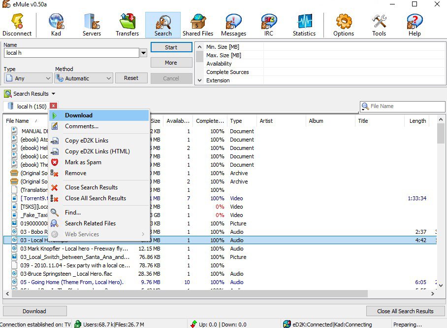This screenshot has width=447, height=328.
Task: Sort by the Length column header
Action: 417,121
